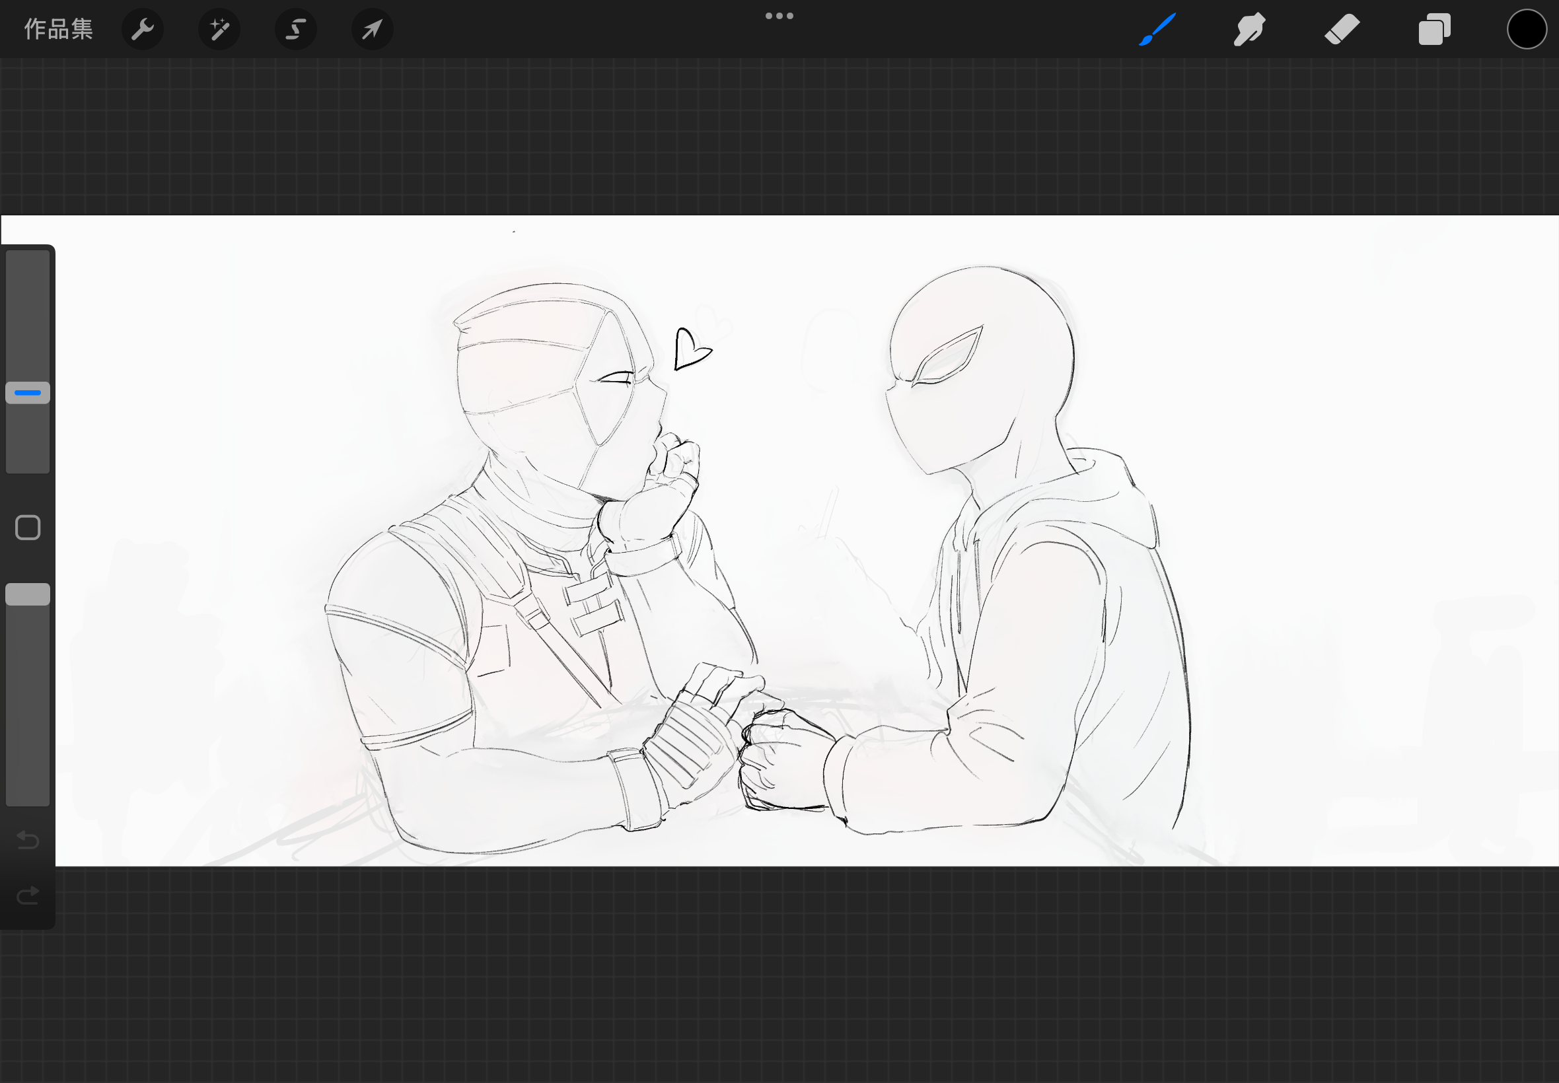
Task: Select the Transform arrow tool
Action: point(373,29)
